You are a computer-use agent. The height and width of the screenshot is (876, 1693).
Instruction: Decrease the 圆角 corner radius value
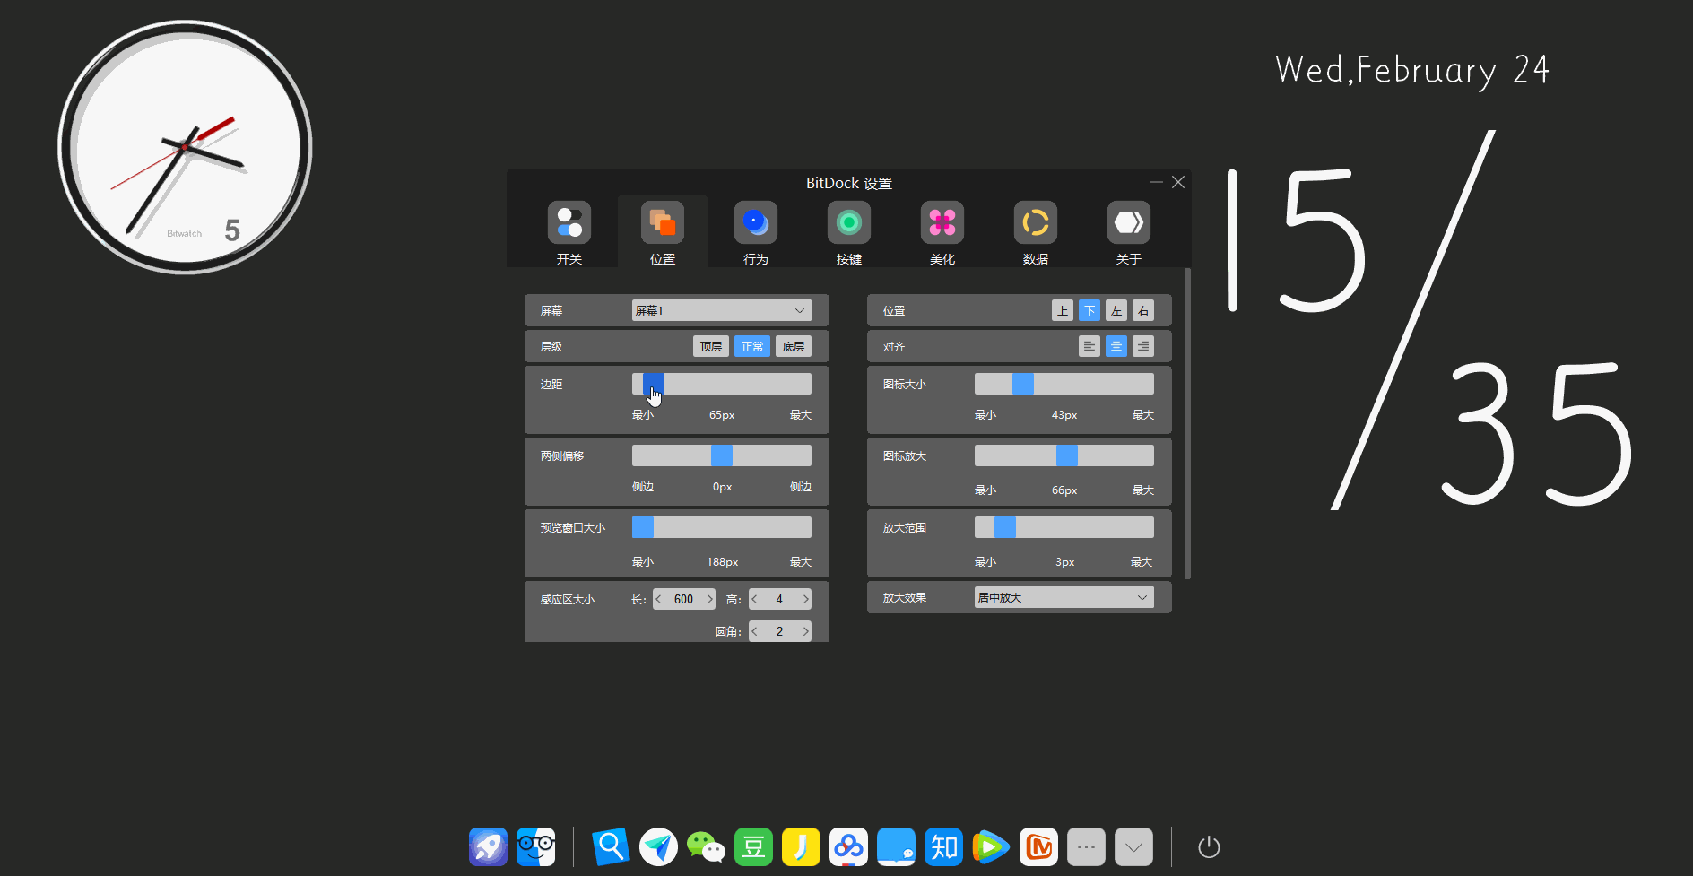coord(755,631)
